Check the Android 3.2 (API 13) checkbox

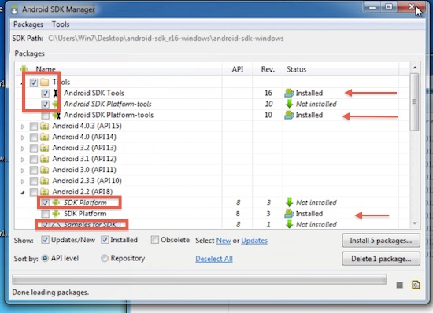coord(34,148)
